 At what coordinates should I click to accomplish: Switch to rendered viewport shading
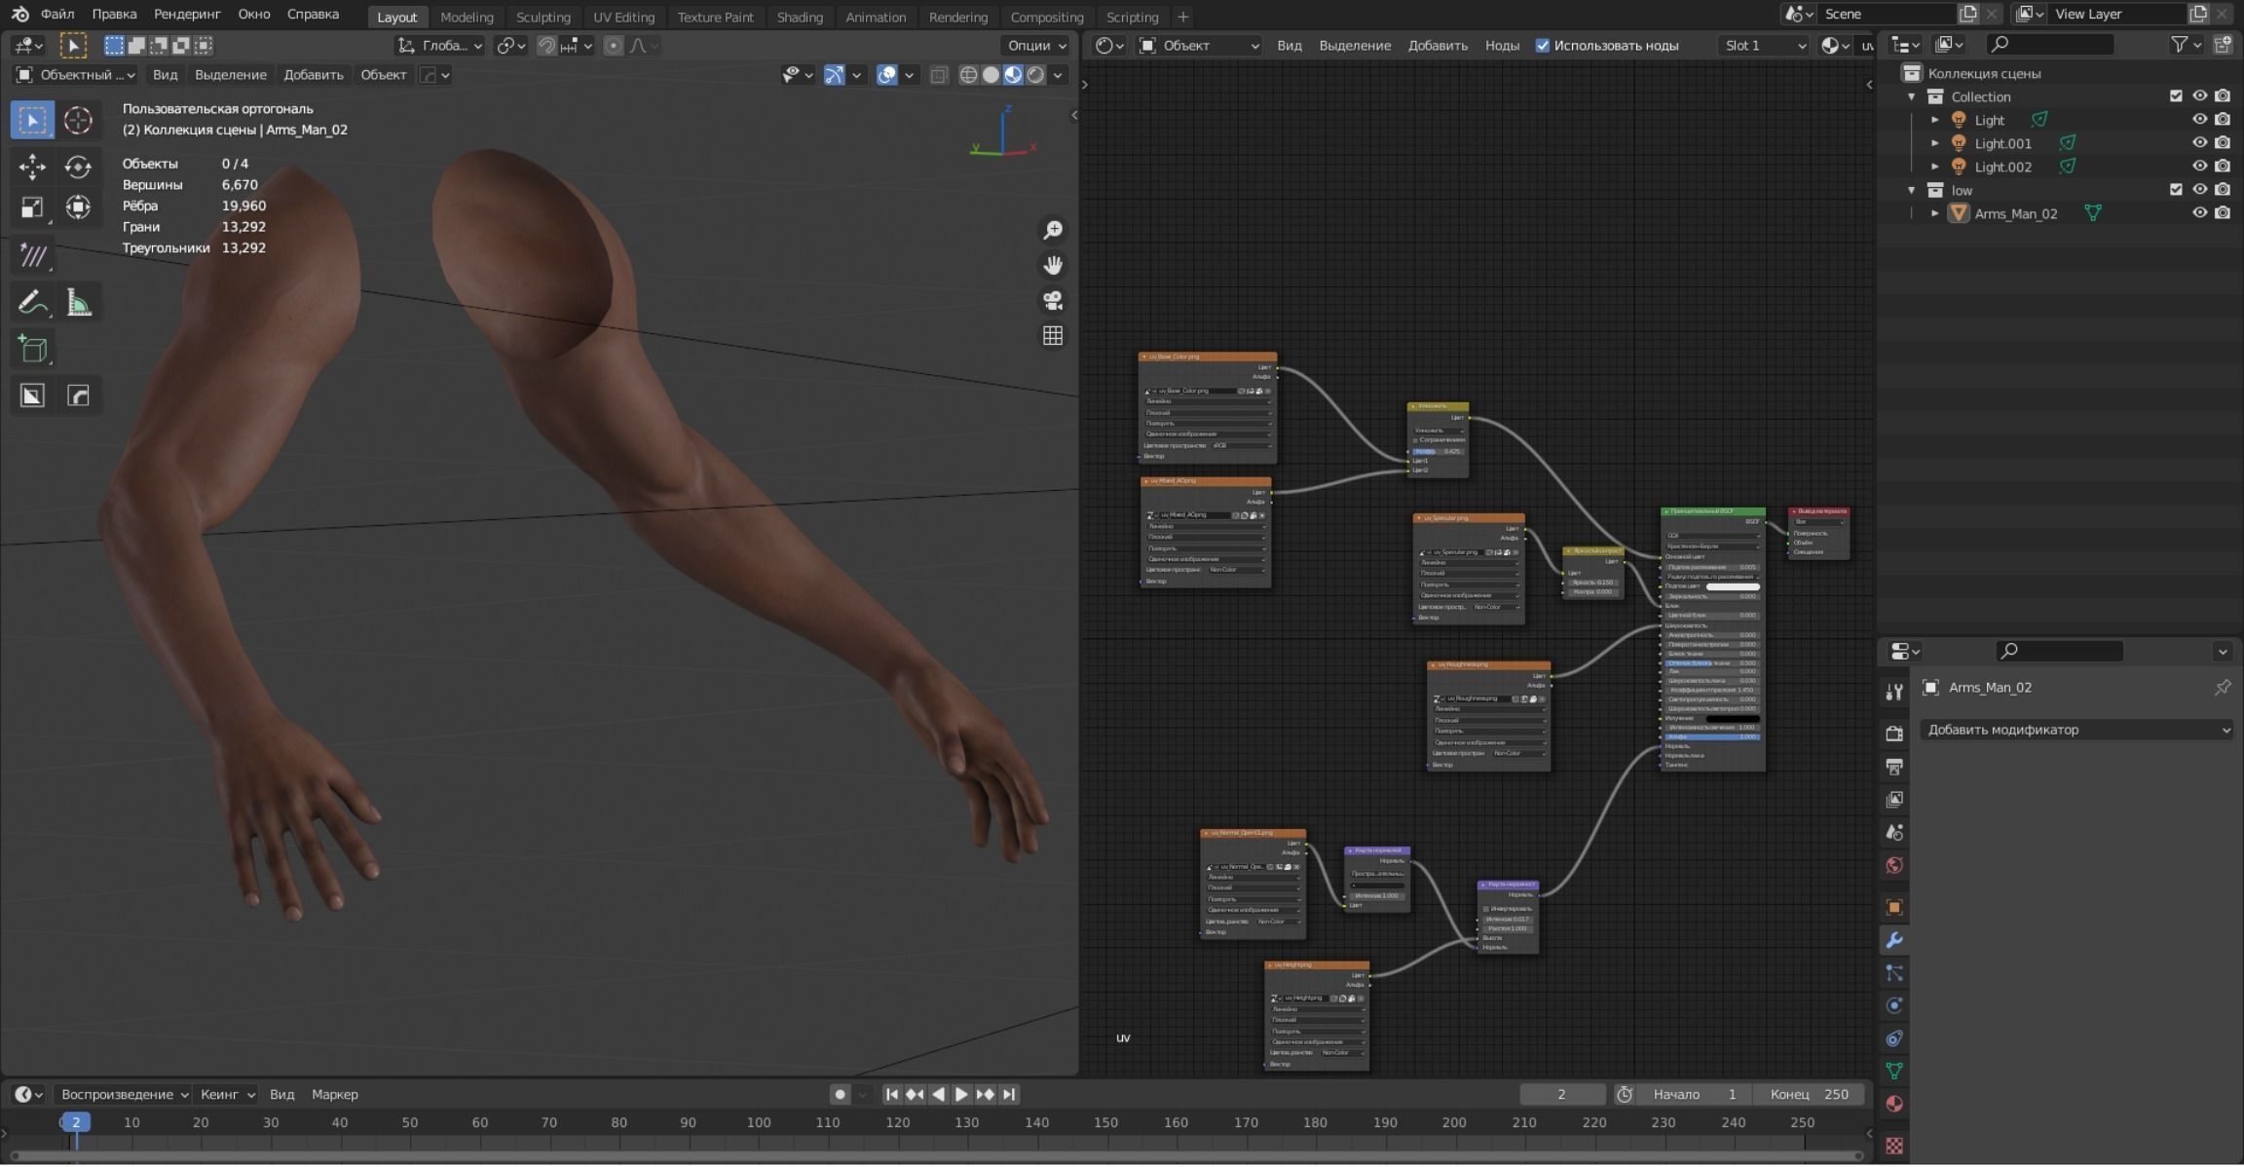tap(1035, 75)
